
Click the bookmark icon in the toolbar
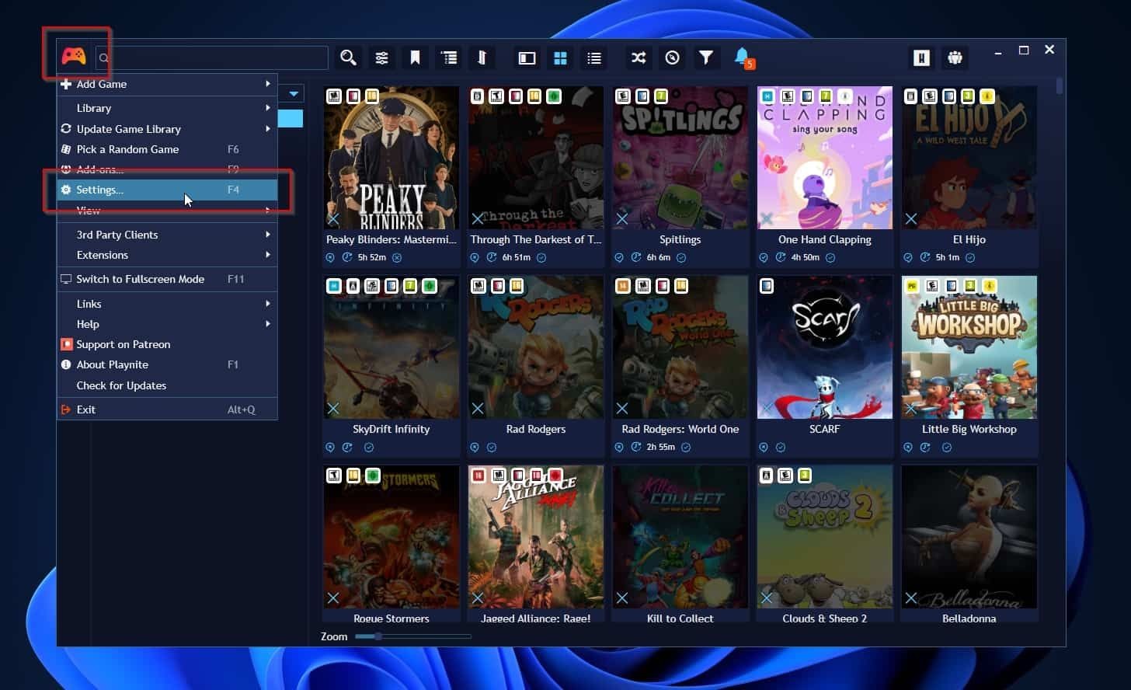point(415,57)
